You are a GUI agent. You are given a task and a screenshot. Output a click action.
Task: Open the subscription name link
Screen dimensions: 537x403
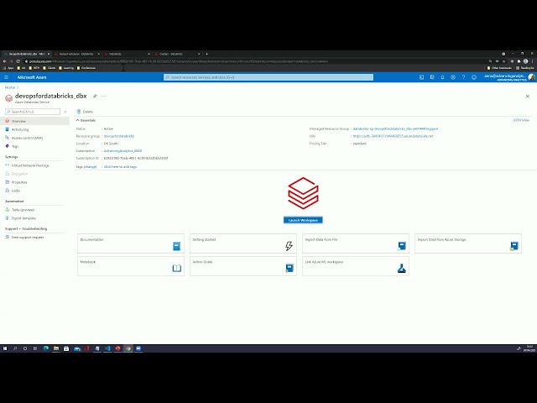(123, 151)
